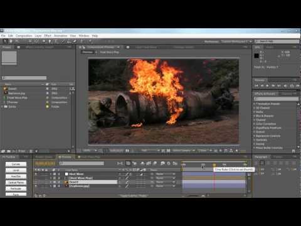Click the Search Help field
Screen dimensions: 301x226
coord(277,41)
